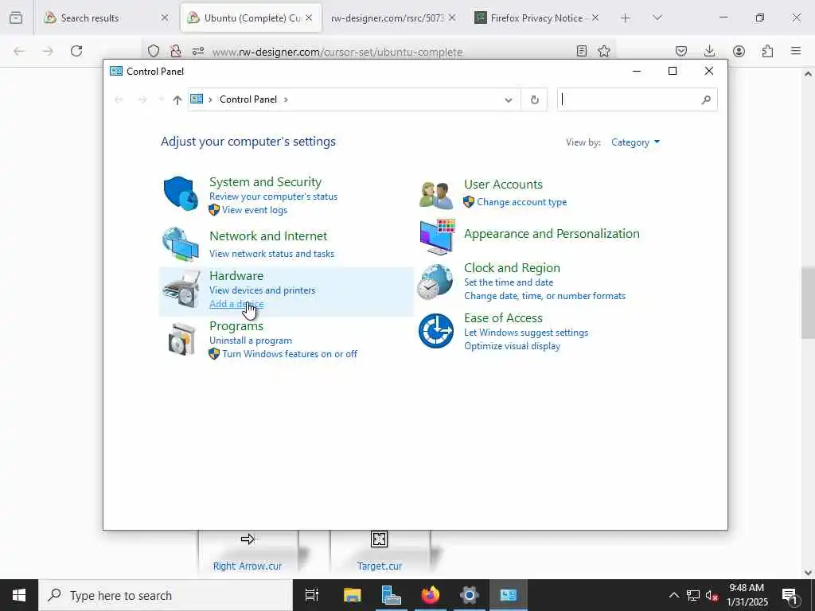815x611 pixels.
Task: Click Review your computer's status
Action: point(274,197)
